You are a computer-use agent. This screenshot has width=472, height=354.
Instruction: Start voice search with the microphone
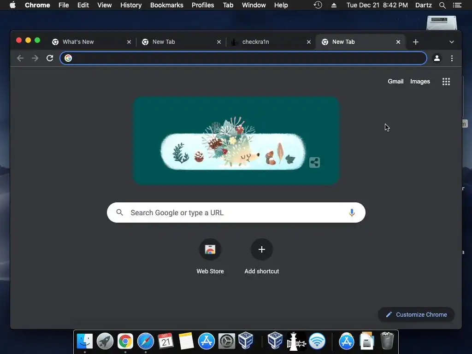coord(352,212)
